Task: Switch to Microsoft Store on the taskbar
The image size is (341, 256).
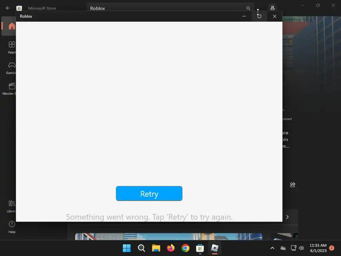Action: [200, 248]
